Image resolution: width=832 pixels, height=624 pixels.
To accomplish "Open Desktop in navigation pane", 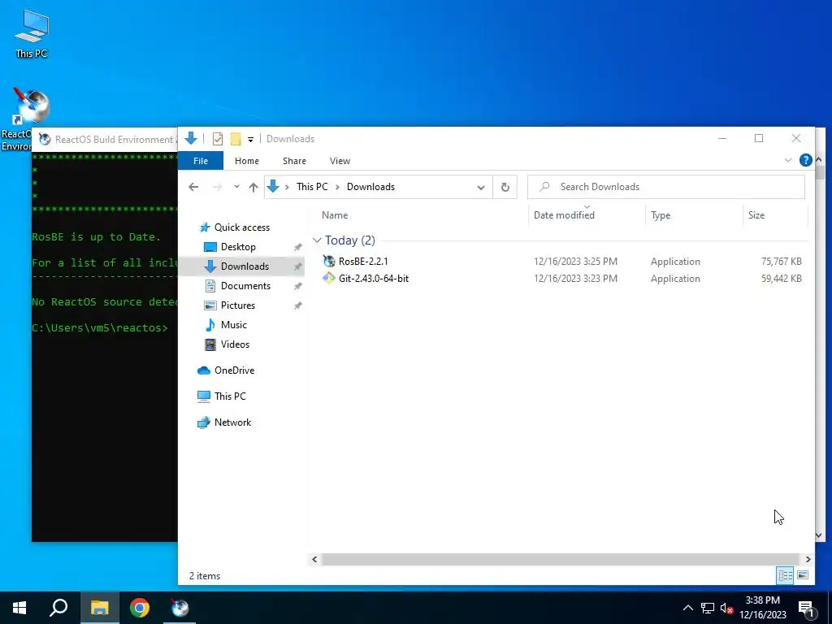I will (x=238, y=247).
